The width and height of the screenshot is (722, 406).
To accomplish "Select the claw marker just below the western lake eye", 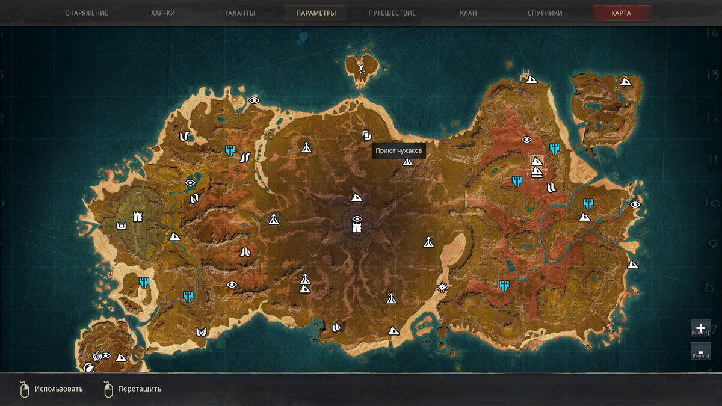I will (x=194, y=198).
